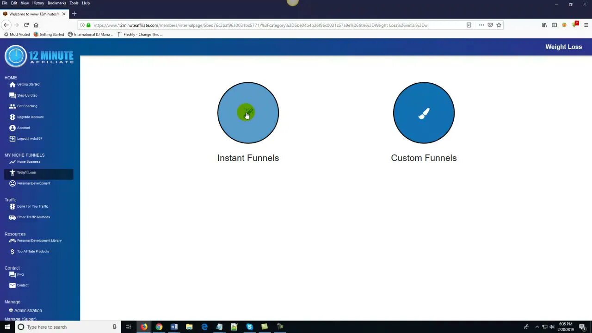The width and height of the screenshot is (592, 333).
Task: Open the Most Visited bookmarks folder
Action: (17, 35)
